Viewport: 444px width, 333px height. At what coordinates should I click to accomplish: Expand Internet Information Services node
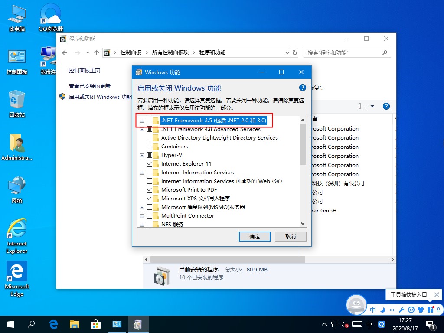coord(142,173)
